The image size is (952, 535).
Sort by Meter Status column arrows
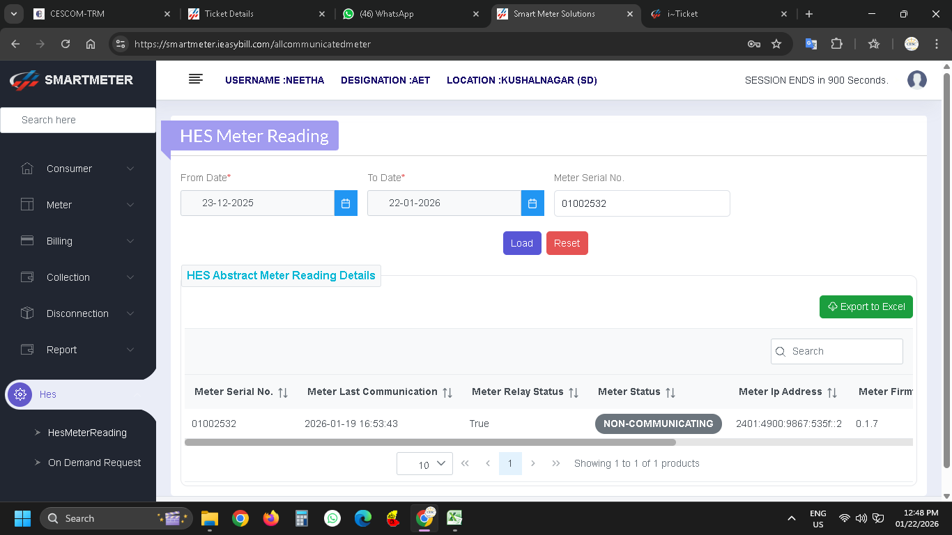pos(670,392)
